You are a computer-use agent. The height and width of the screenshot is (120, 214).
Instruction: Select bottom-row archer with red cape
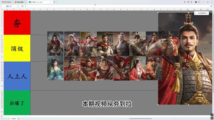(121, 68)
